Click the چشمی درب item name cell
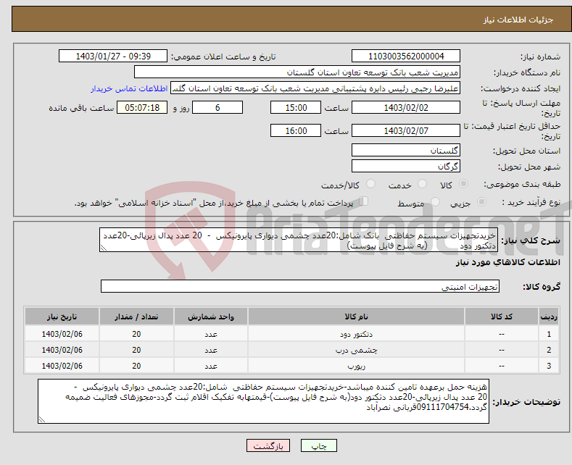572x465 pixels. click(356, 350)
